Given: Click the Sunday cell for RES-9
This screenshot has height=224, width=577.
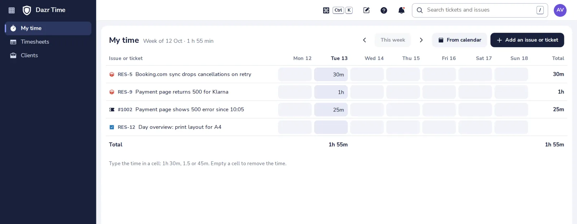Looking at the screenshot, I should (511, 92).
